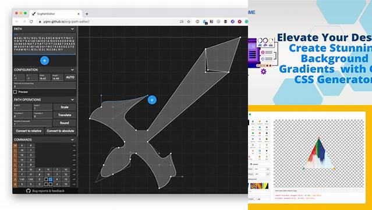
Task: Click the GitHub icon beside Bug reports & feedback
Action: (28, 191)
